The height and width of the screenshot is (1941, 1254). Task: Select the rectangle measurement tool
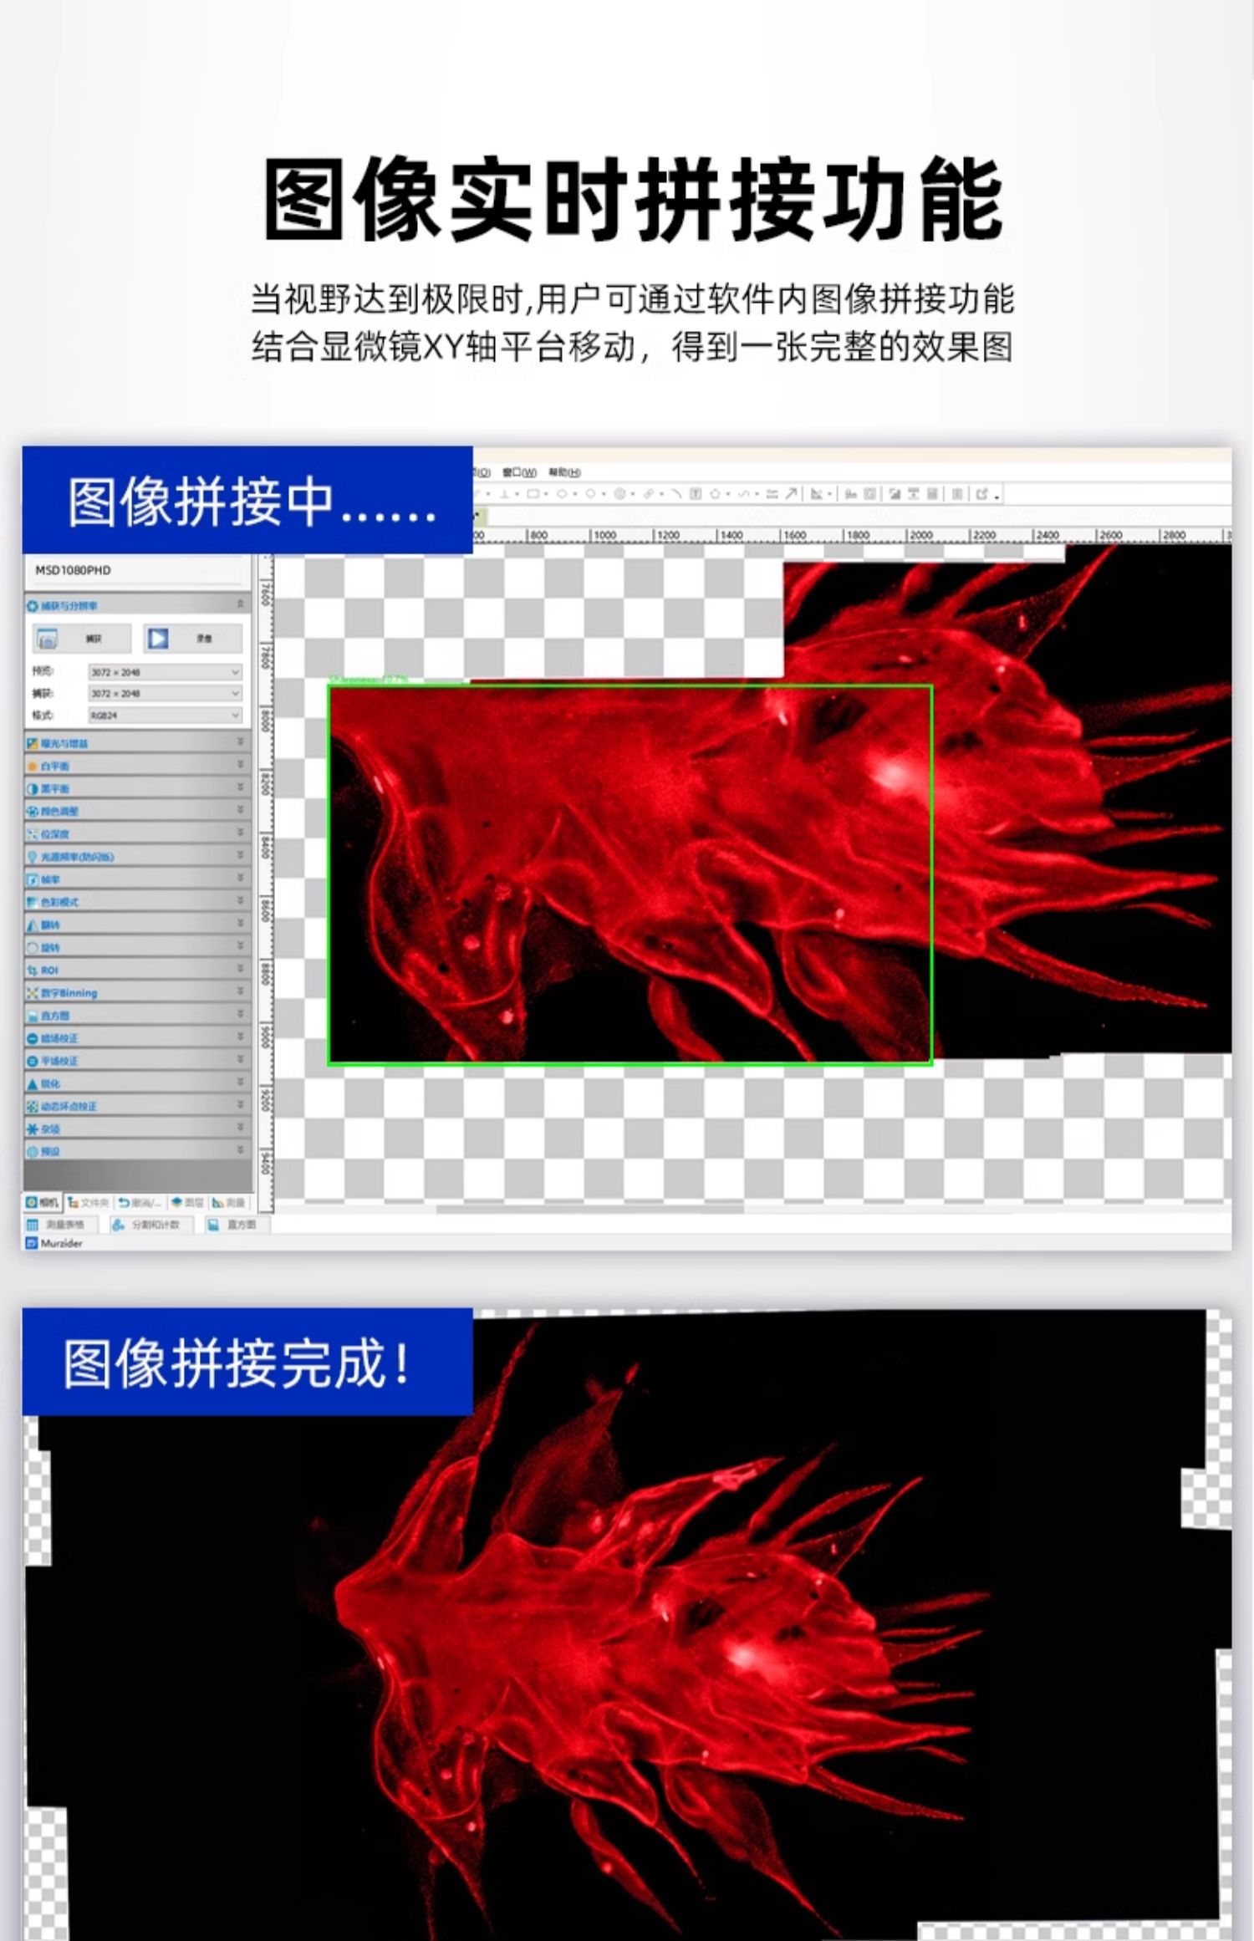[533, 494]
